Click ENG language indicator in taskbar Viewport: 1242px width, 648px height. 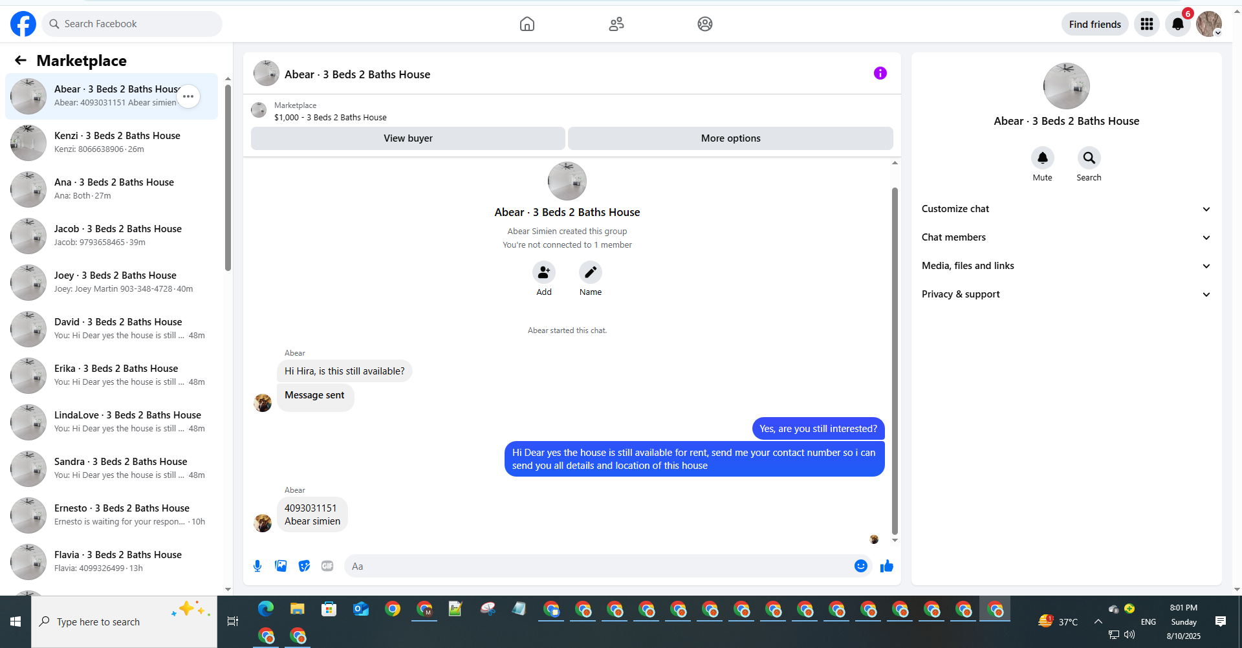(1148, 621)
